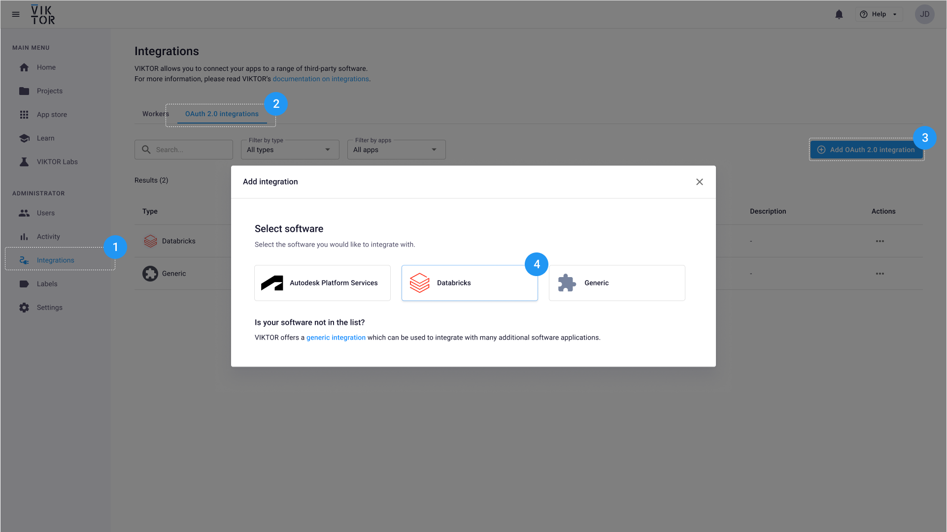Viewport: 947px width, 532px height.
Task: Click Add OAuth 2.0 integration button
Action: coord(866,150)
